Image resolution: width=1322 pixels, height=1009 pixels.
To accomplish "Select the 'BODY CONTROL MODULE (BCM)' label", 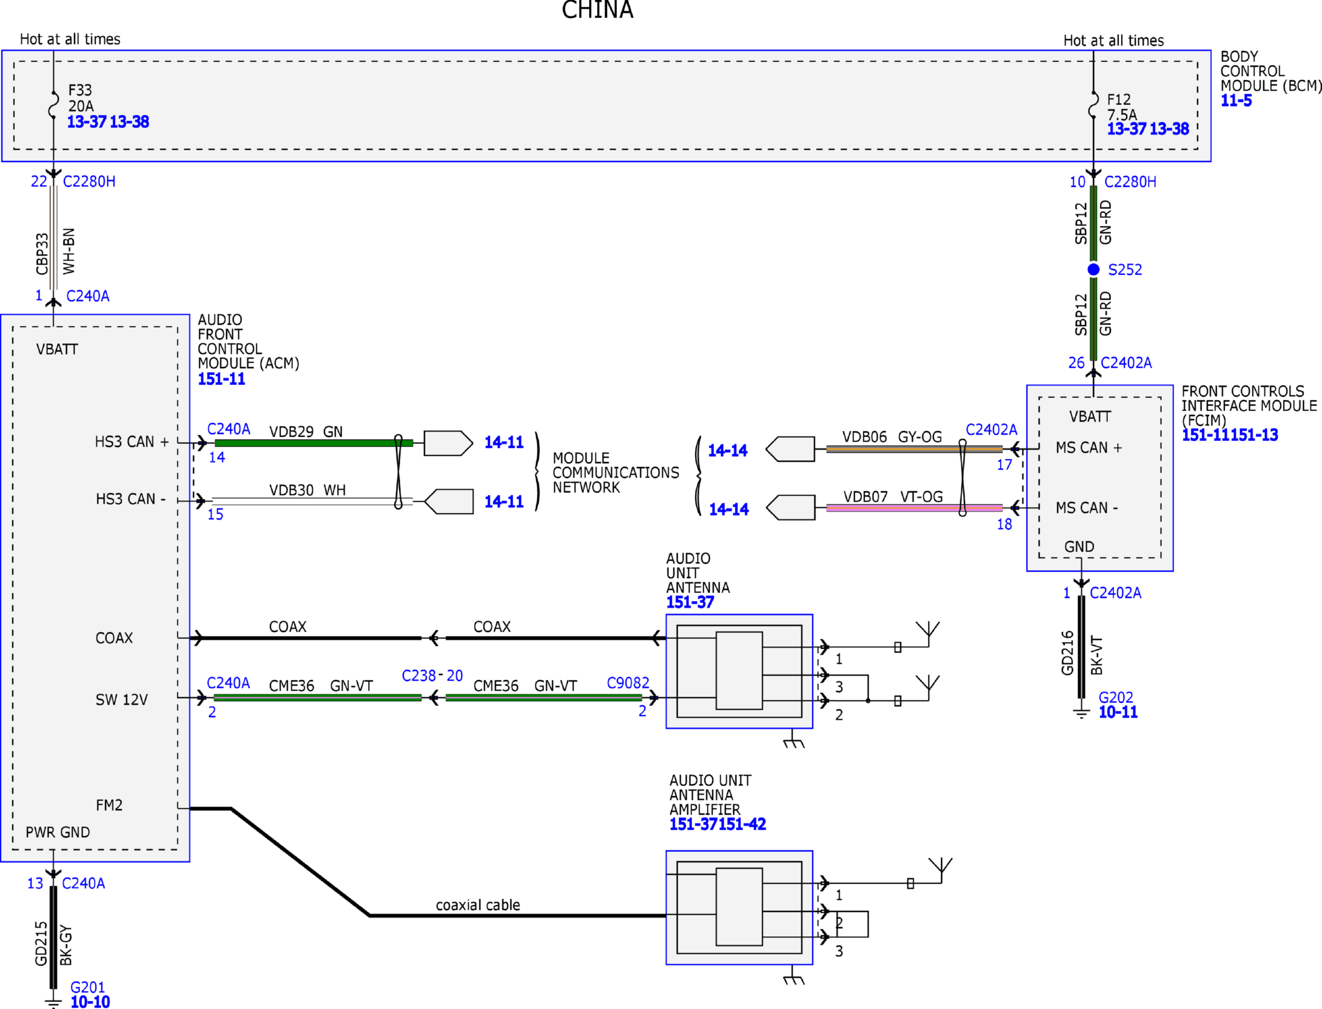I will 1270,71.
